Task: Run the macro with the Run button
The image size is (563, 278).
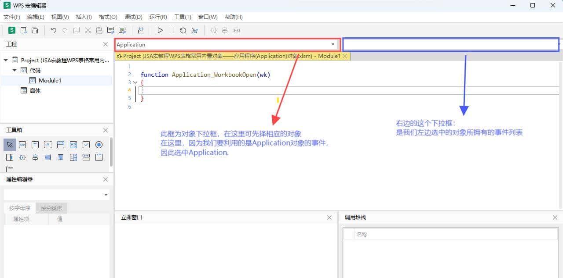Action: [x=160, y=30]
